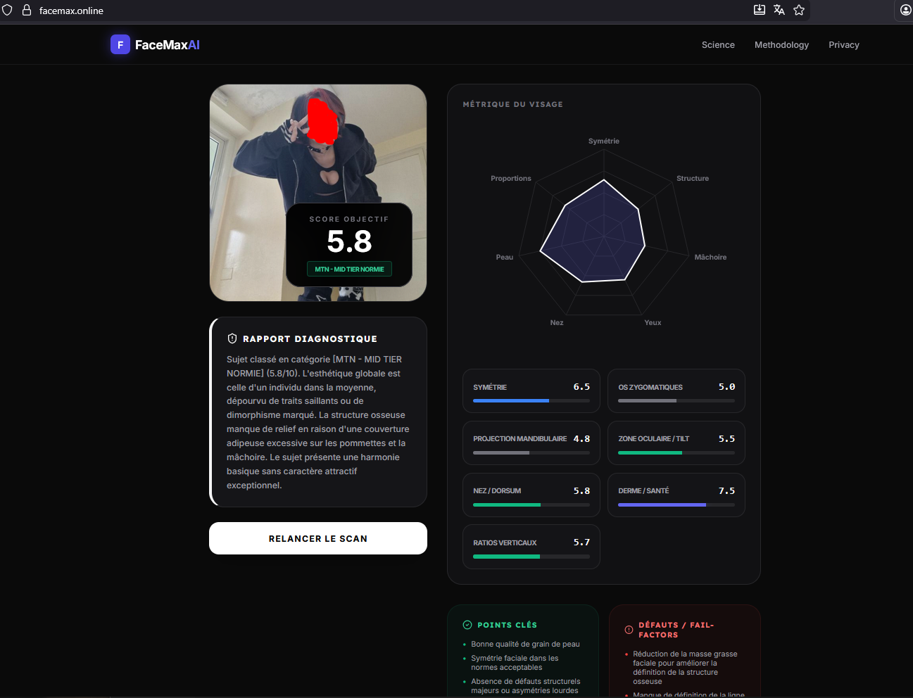
Task: Click the browser shield tracking protection icon
Action: point(7,11)
